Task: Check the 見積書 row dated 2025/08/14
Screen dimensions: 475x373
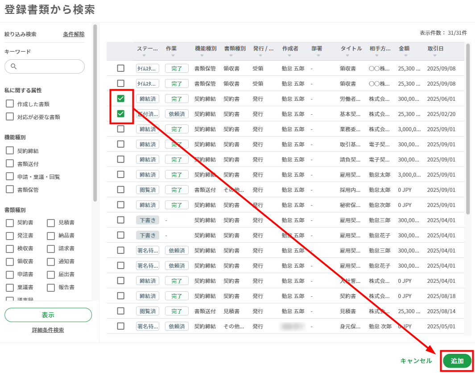Action: point(120,311)
